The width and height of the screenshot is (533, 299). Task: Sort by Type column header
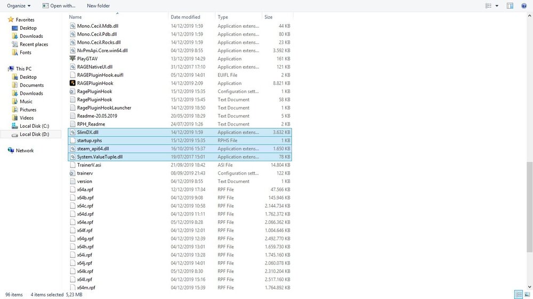pos(223,17)
